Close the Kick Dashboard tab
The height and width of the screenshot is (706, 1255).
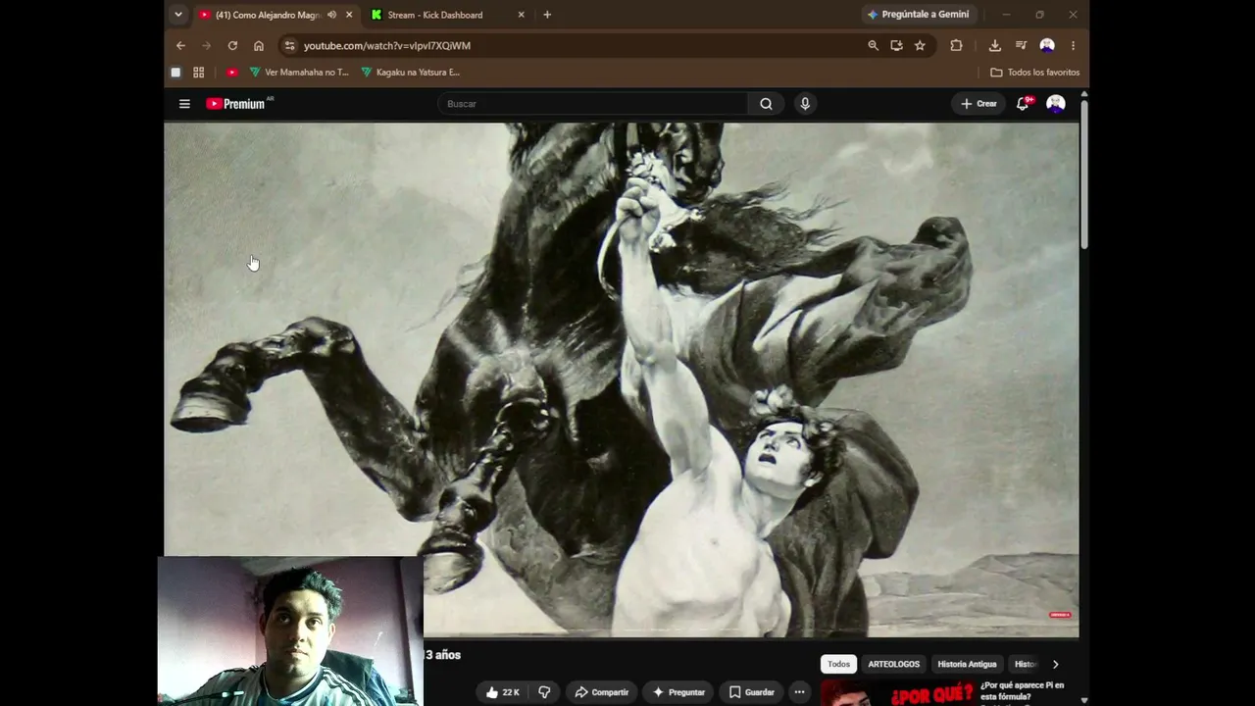click(x=521, y=15)
